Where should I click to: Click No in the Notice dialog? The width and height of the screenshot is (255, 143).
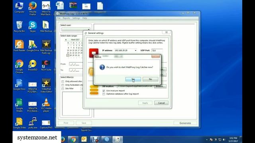tap(150, 79)
